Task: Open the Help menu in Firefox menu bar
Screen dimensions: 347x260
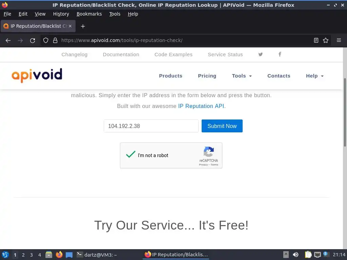Action: click(x=133, y=14)
